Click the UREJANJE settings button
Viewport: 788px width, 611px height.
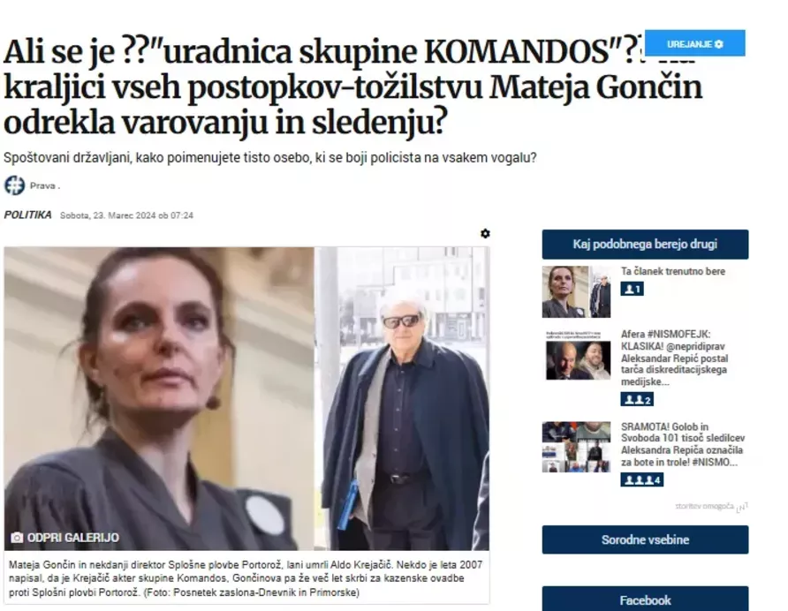(x=694, y=44)
